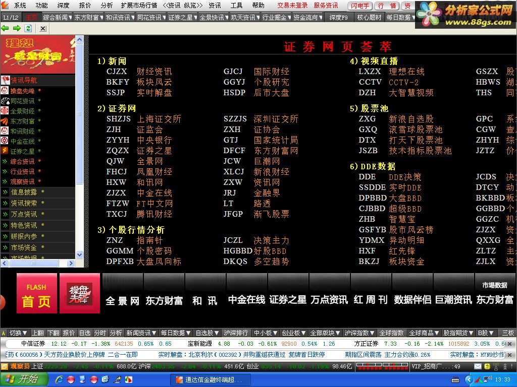The width and height of the screenshot is (517, 387).
Task: Click the application logo icon in the menu bar
Action: pyautogui.click(x=5, y=5)
